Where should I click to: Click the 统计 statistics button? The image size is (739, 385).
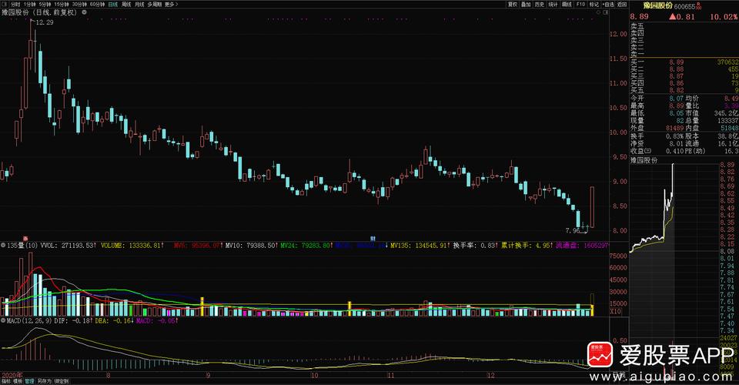[x=553, y=5]
